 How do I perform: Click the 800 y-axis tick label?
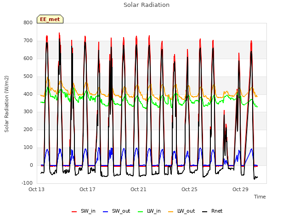[x=28, y=22]
